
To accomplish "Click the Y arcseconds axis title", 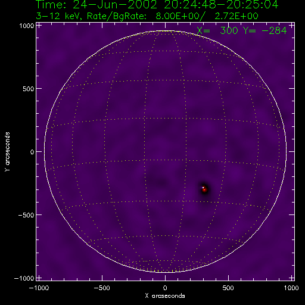I will tap(7, 151).
